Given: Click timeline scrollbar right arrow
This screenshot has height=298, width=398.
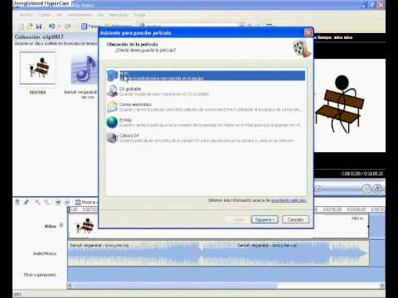Looking at the screenshot, I should [382, 286].
